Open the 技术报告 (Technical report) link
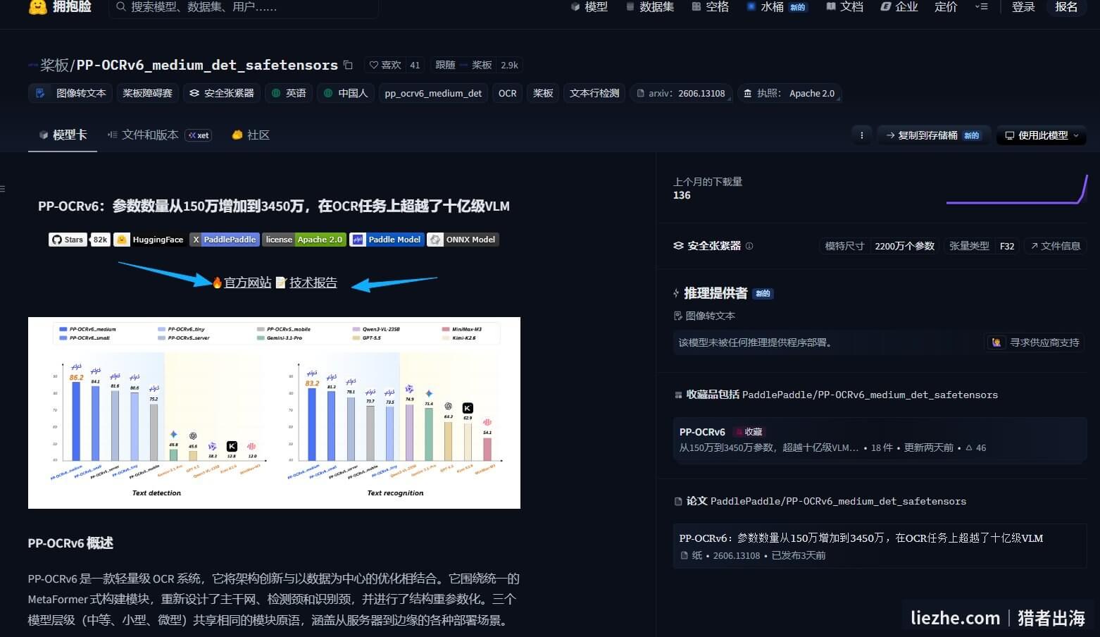Screen dimensions: 1100x637 click(x=313, y=283)
